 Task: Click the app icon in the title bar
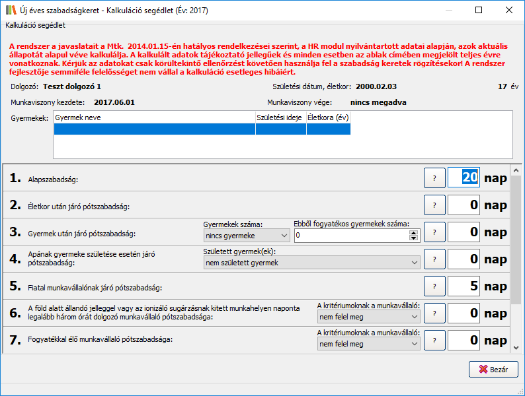11,10
